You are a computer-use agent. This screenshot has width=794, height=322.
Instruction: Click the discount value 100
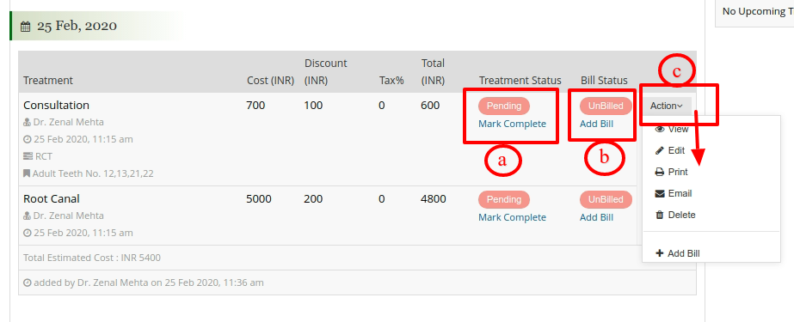313,105
